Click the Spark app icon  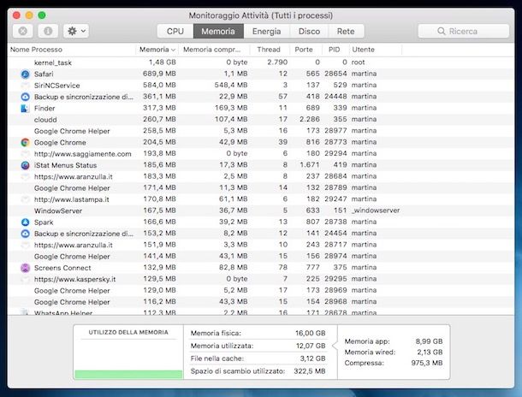tap(26, 222)
